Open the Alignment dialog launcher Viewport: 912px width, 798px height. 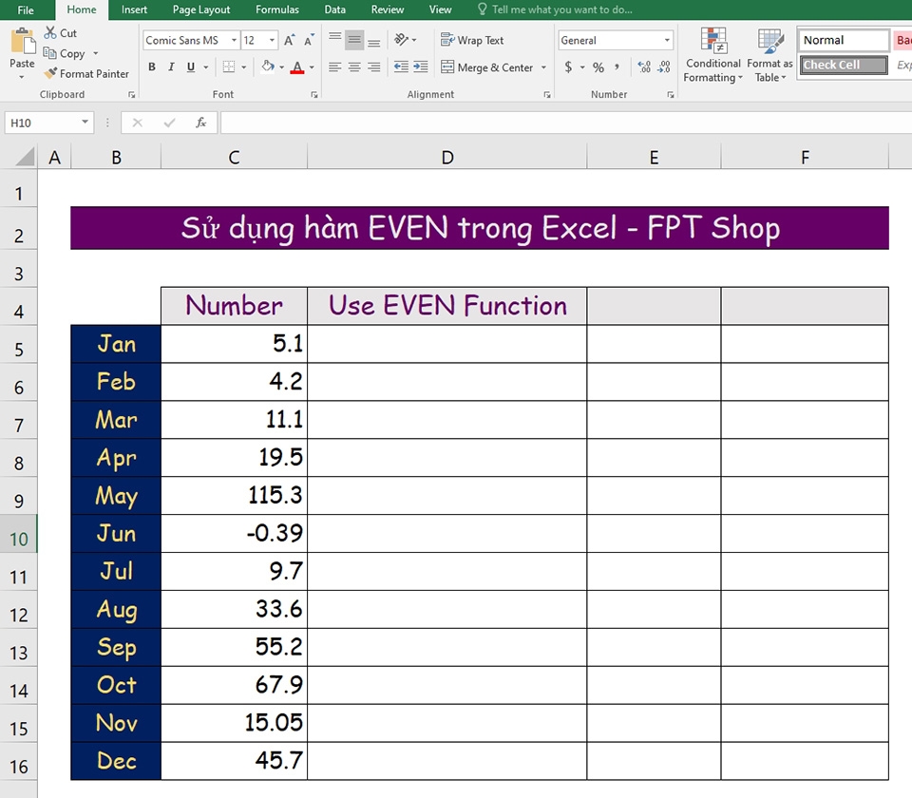(x=547, y=95)
